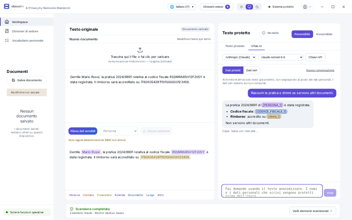Switch to the Chat AI tab
The width and height of the screenshot is (352, 220).
tap(256, 46)
